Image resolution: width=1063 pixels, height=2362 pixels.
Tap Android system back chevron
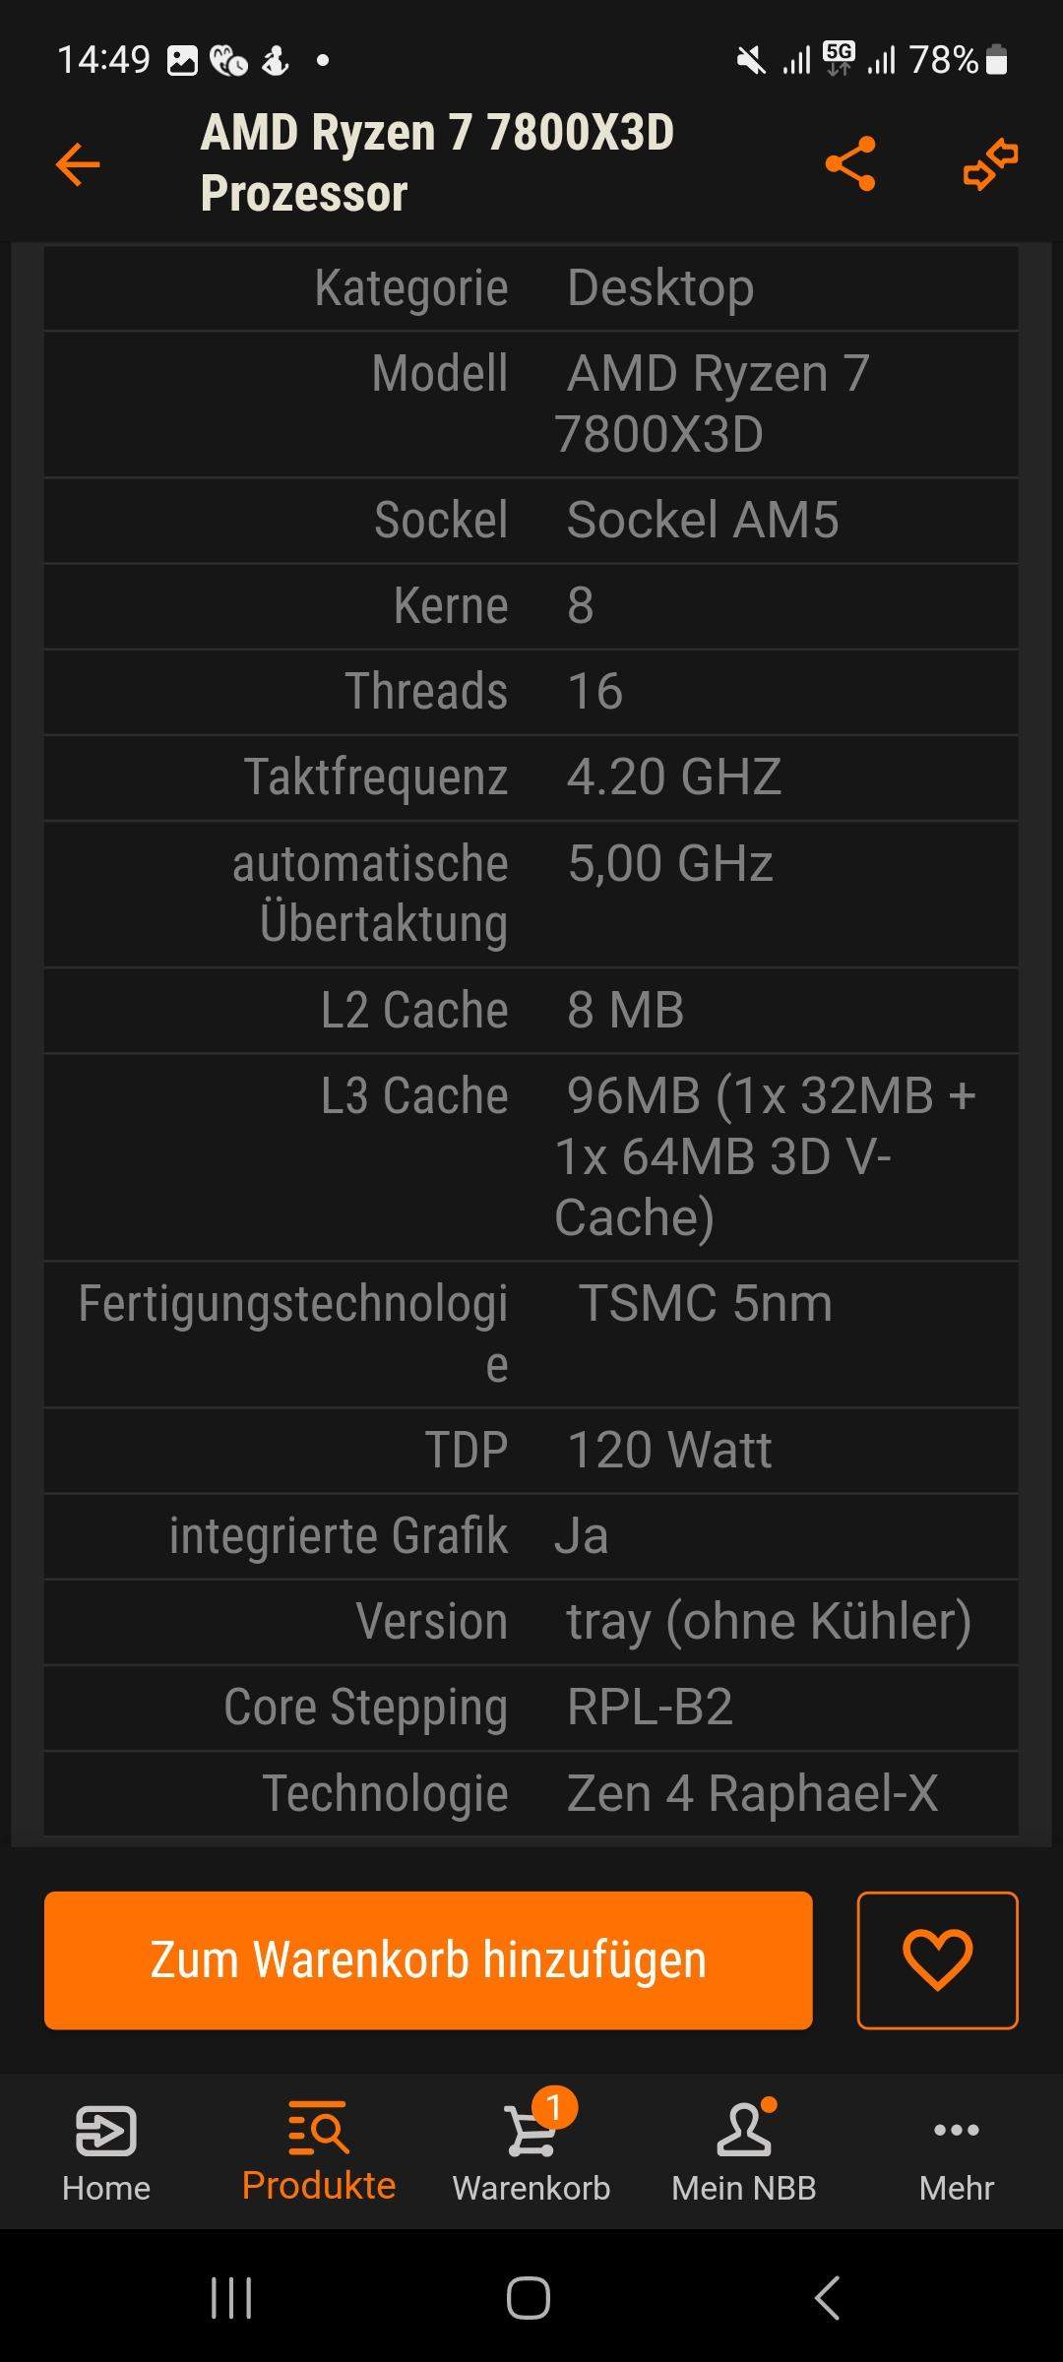pyautogui.click(x=828, y=2298)
